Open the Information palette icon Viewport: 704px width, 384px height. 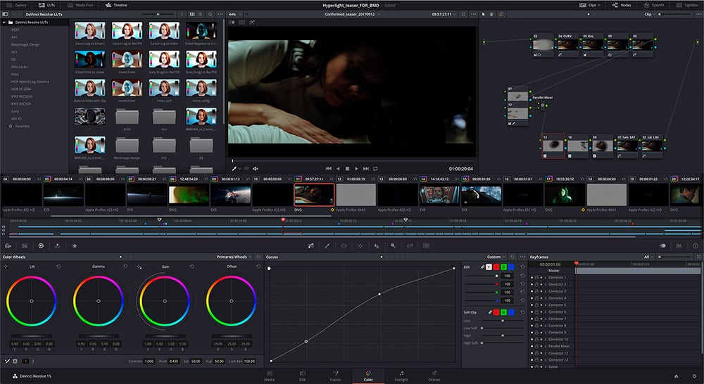696,246
